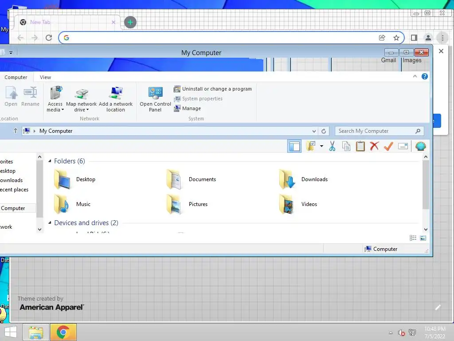Click the magnifier search icon
Viewport: 454px width, 341px height.
click(418, 131)
